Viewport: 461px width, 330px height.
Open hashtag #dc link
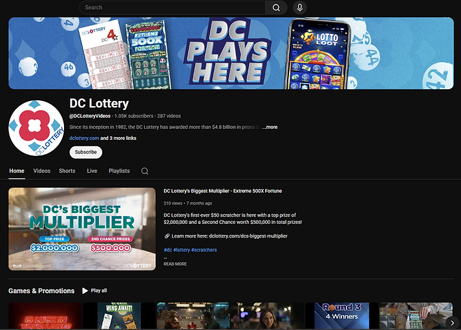tap(168, 250)
